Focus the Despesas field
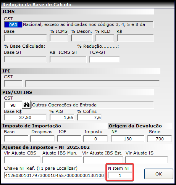Image resolution: width=176 pixels, height=185 pixels. (42, 138)
